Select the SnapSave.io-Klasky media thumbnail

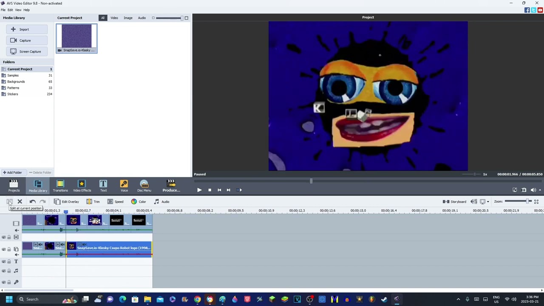pyautogui.click(x=76, y=38)
